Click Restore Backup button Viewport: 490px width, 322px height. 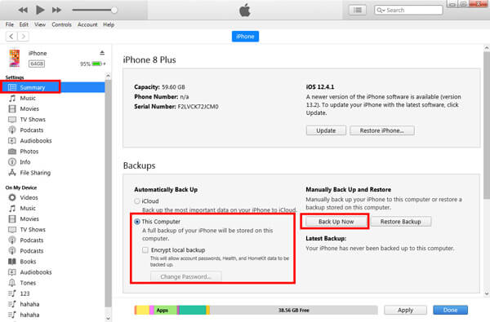pyautogui.click(x=401, y=222)
